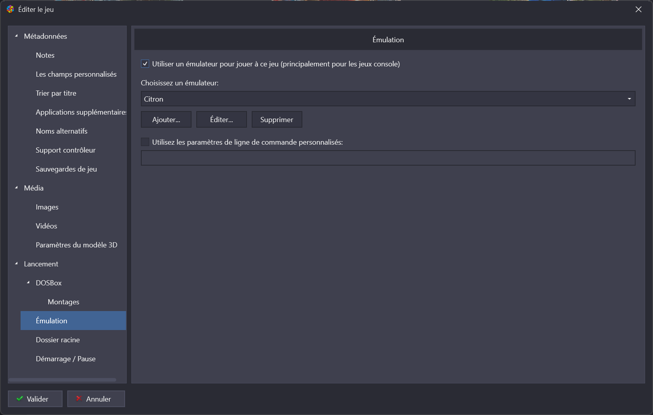Collapse the Média tree section
The image size is (653, 415).
pos(16,188)
